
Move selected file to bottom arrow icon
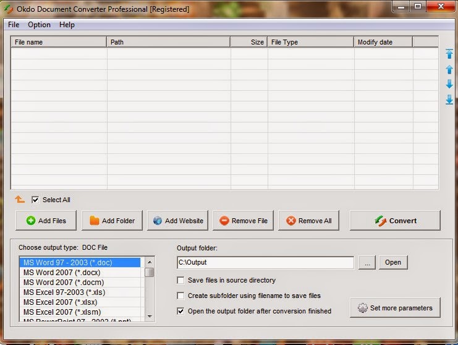pyautogui.click(x=449, y=100)
